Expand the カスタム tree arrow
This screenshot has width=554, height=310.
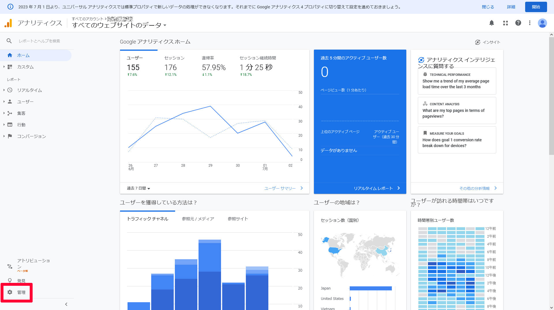(x=4, y=67)
